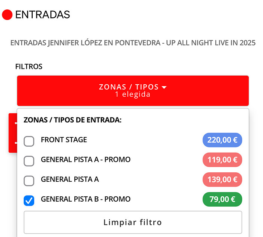The image size is (263, 237).
Task: Tick the GENERAL PISTA A checkbox
Action: (x=29, y=181)
